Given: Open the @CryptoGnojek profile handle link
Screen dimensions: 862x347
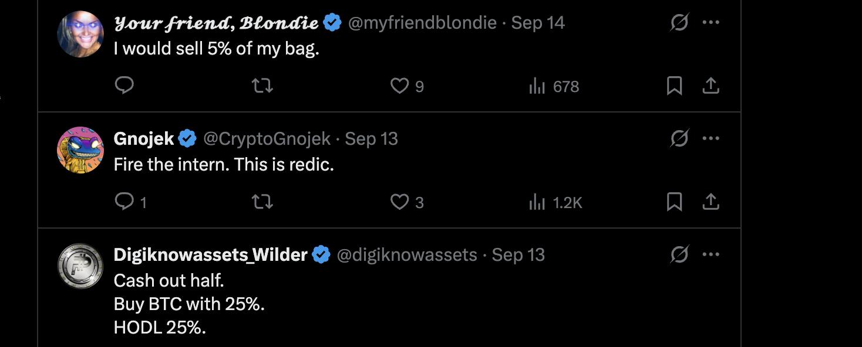Looking at the screenshot, I should coord(267,139).
